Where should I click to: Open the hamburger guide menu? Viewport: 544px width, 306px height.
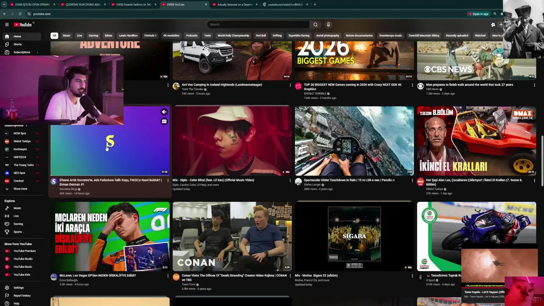[x=7, y=25]
